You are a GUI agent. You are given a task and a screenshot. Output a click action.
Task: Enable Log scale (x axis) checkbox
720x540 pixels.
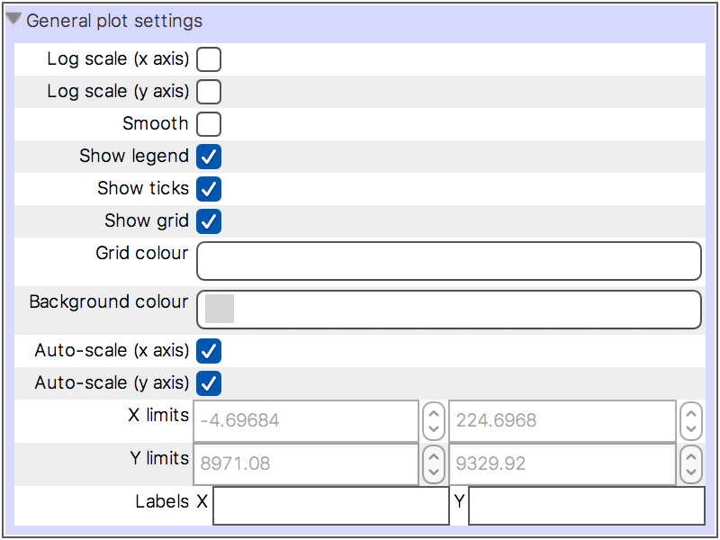pyautogui.click(x=209, y=59)
